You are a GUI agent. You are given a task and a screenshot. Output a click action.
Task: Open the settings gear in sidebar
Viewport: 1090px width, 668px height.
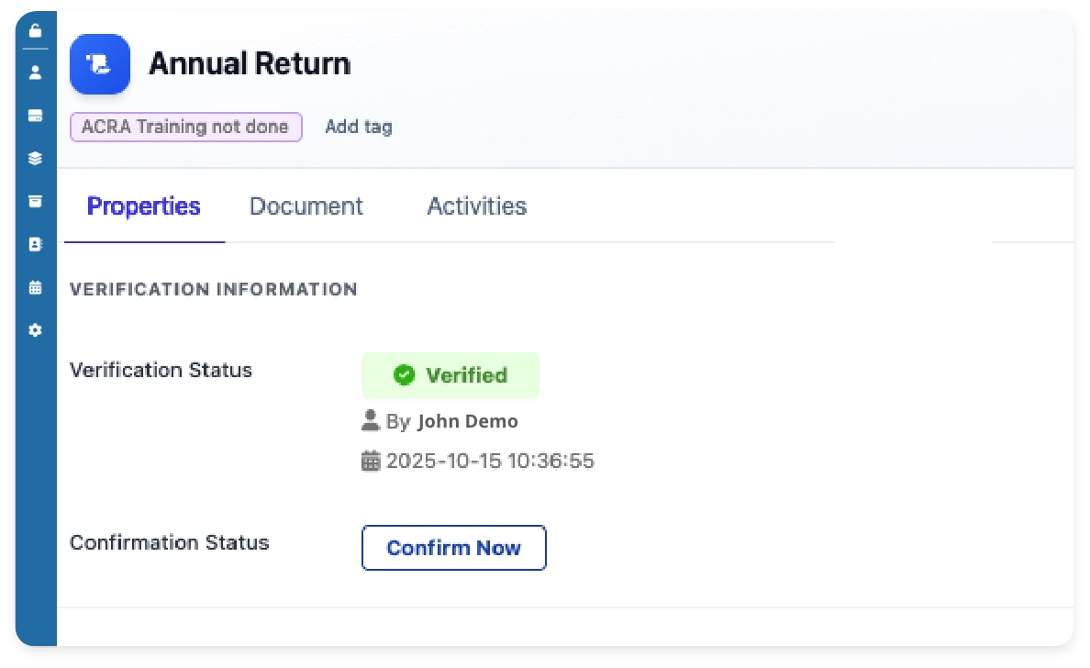34,330
